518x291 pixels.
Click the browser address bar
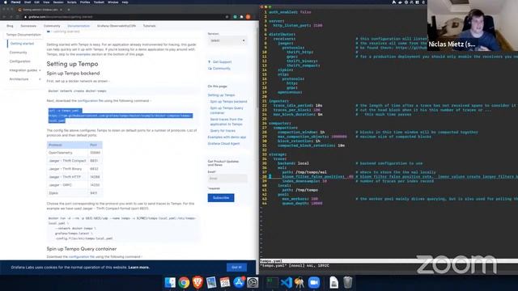click(x=125, y=16)
